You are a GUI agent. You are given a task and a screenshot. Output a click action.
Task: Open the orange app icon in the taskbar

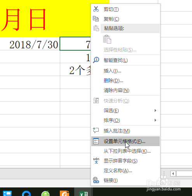(65, 193)
